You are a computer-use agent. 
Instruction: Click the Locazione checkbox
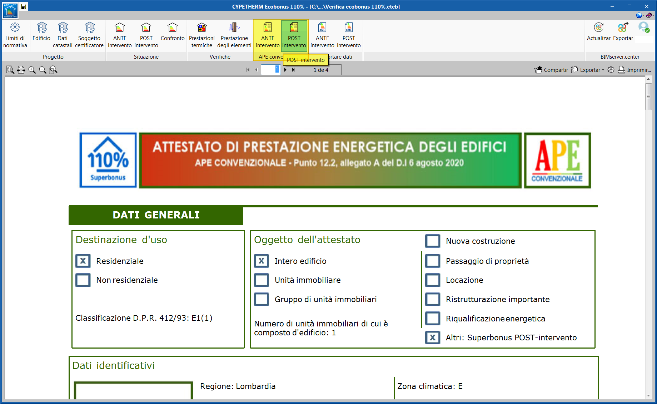(x=433, y=280)
